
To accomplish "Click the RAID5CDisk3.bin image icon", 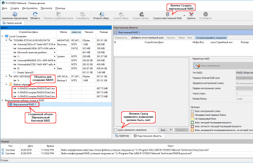I will [x=15, y=97].
